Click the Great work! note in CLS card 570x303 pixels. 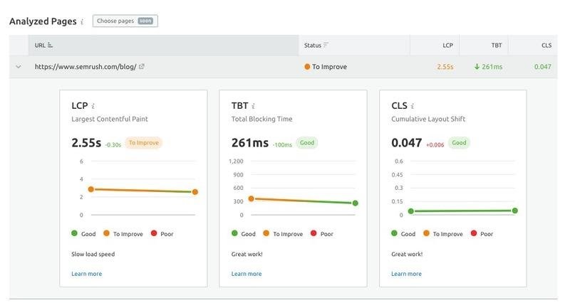point(407,254)
